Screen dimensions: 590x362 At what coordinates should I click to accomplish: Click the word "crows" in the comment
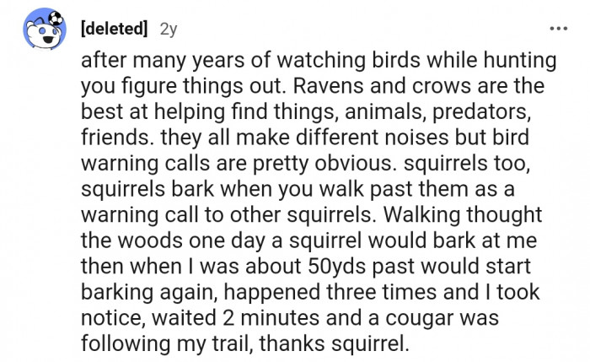click(442, 86)
